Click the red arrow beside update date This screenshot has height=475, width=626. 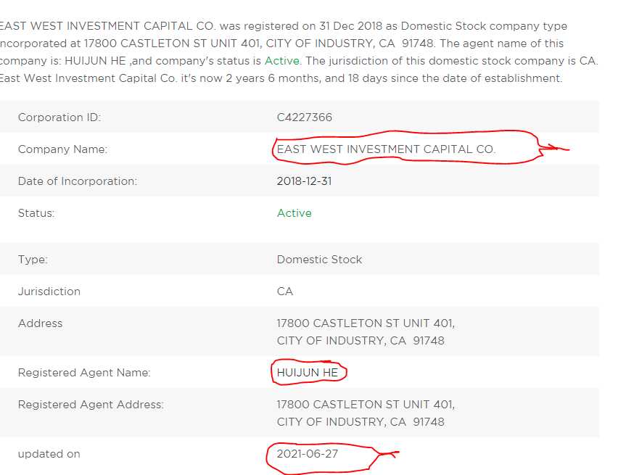388,454
